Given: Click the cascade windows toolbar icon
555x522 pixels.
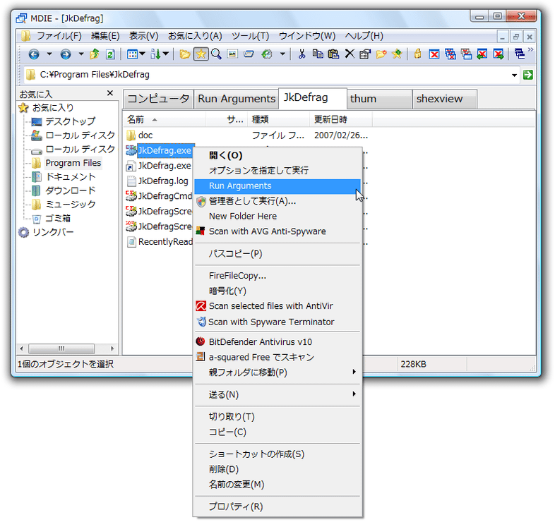Looking at the screenshot, I should click(x=520, y=54).
